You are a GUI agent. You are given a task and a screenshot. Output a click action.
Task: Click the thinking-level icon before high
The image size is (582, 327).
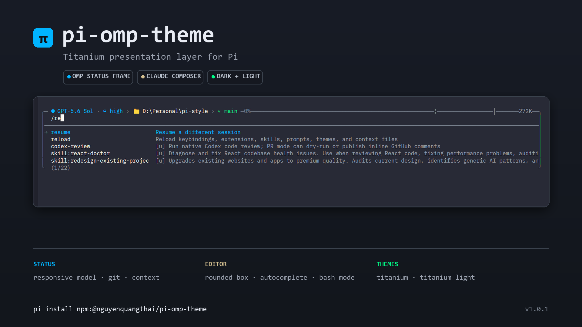[105, 111]
